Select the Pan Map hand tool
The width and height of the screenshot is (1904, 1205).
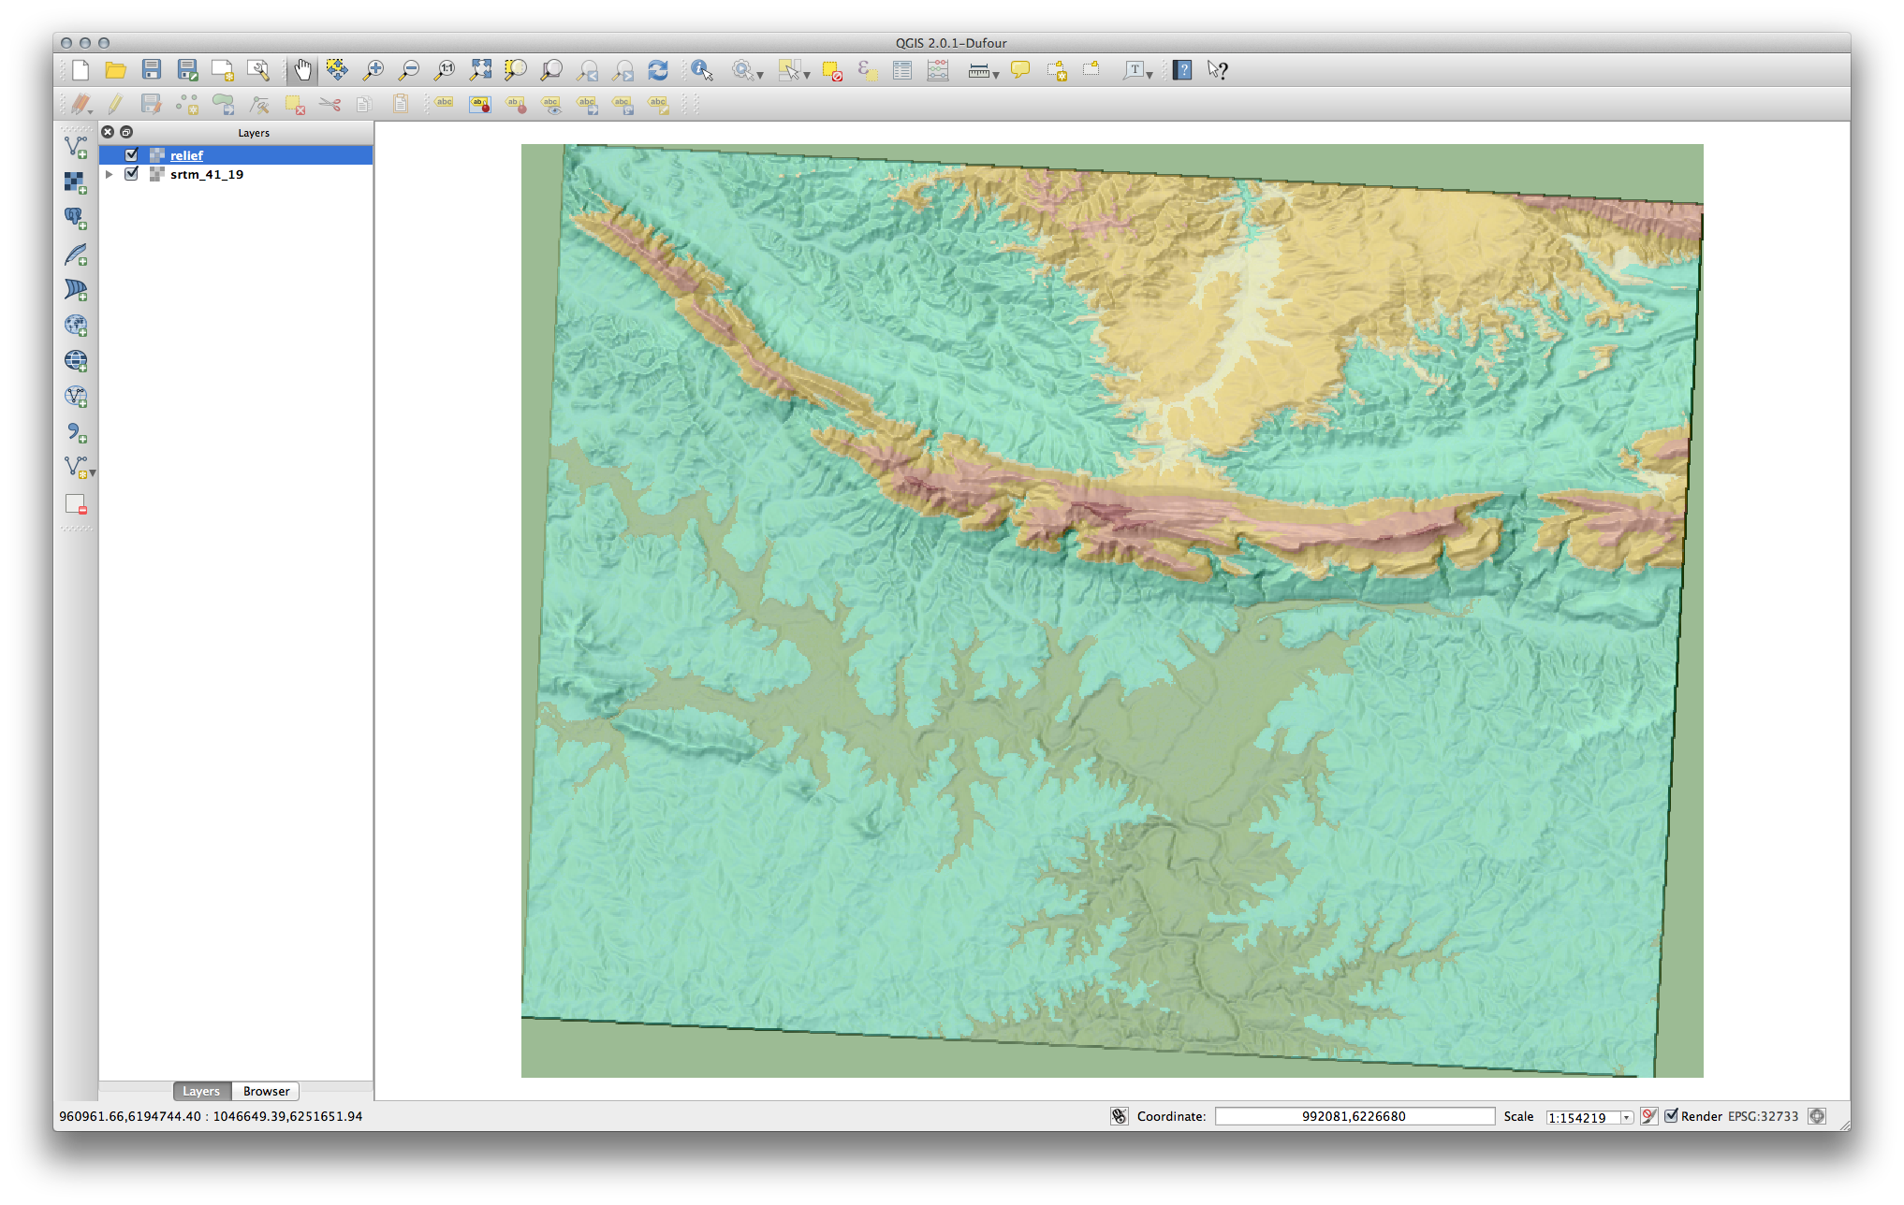(x=302, y=70)
